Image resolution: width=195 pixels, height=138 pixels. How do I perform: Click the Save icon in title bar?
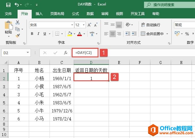[8, 5]
